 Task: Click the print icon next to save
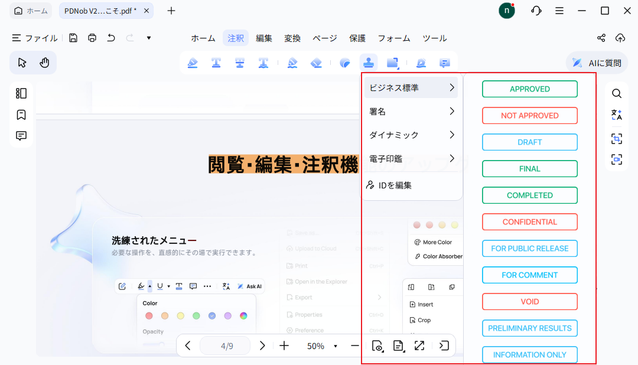(92, 38)
